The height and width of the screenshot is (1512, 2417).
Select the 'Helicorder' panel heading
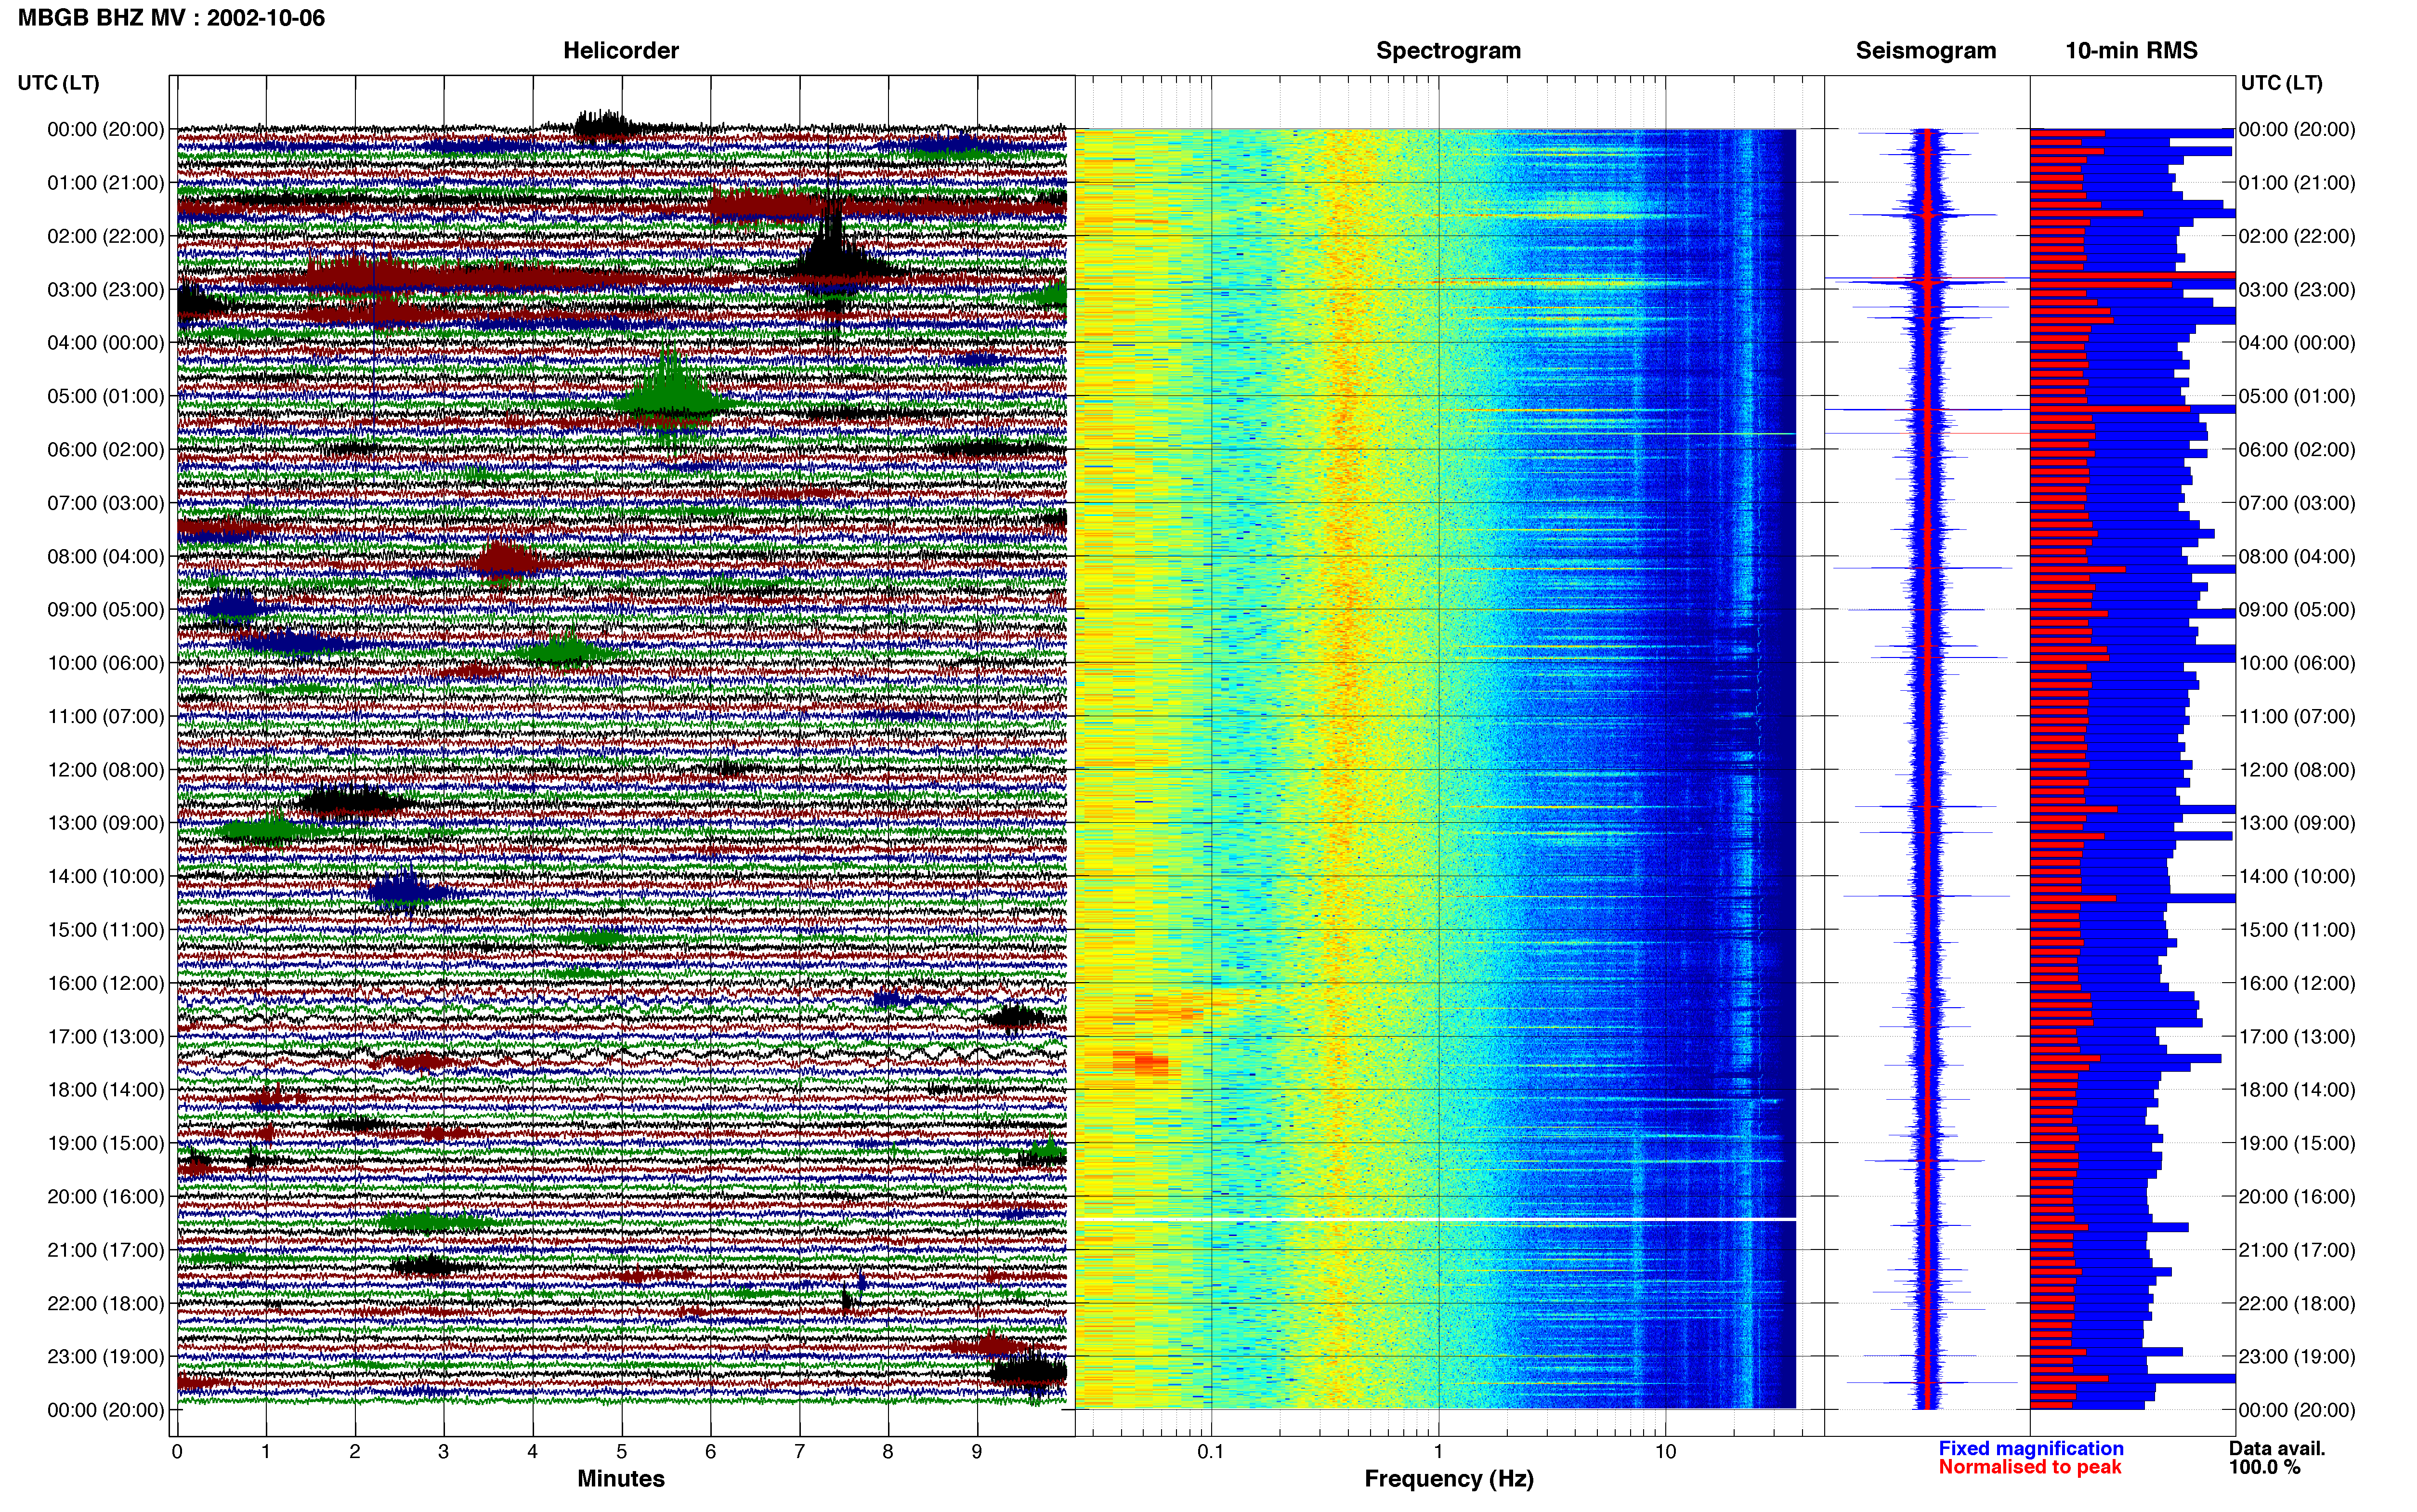point(620,51)
